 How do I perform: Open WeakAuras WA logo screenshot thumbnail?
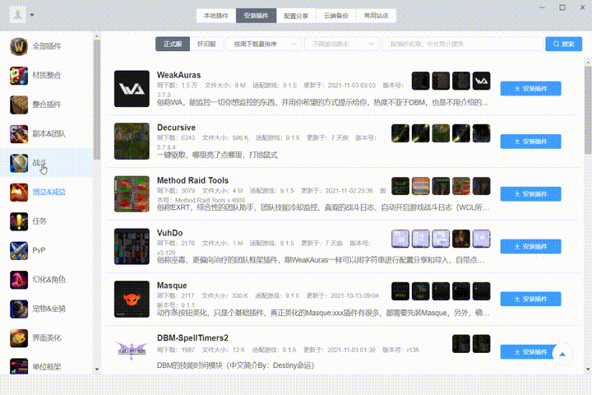pos(481,81)
